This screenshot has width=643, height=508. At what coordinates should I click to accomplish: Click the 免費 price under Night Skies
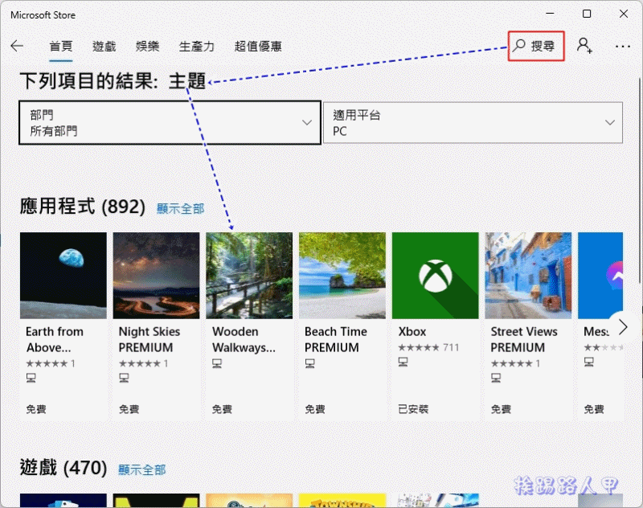(129, 409)
